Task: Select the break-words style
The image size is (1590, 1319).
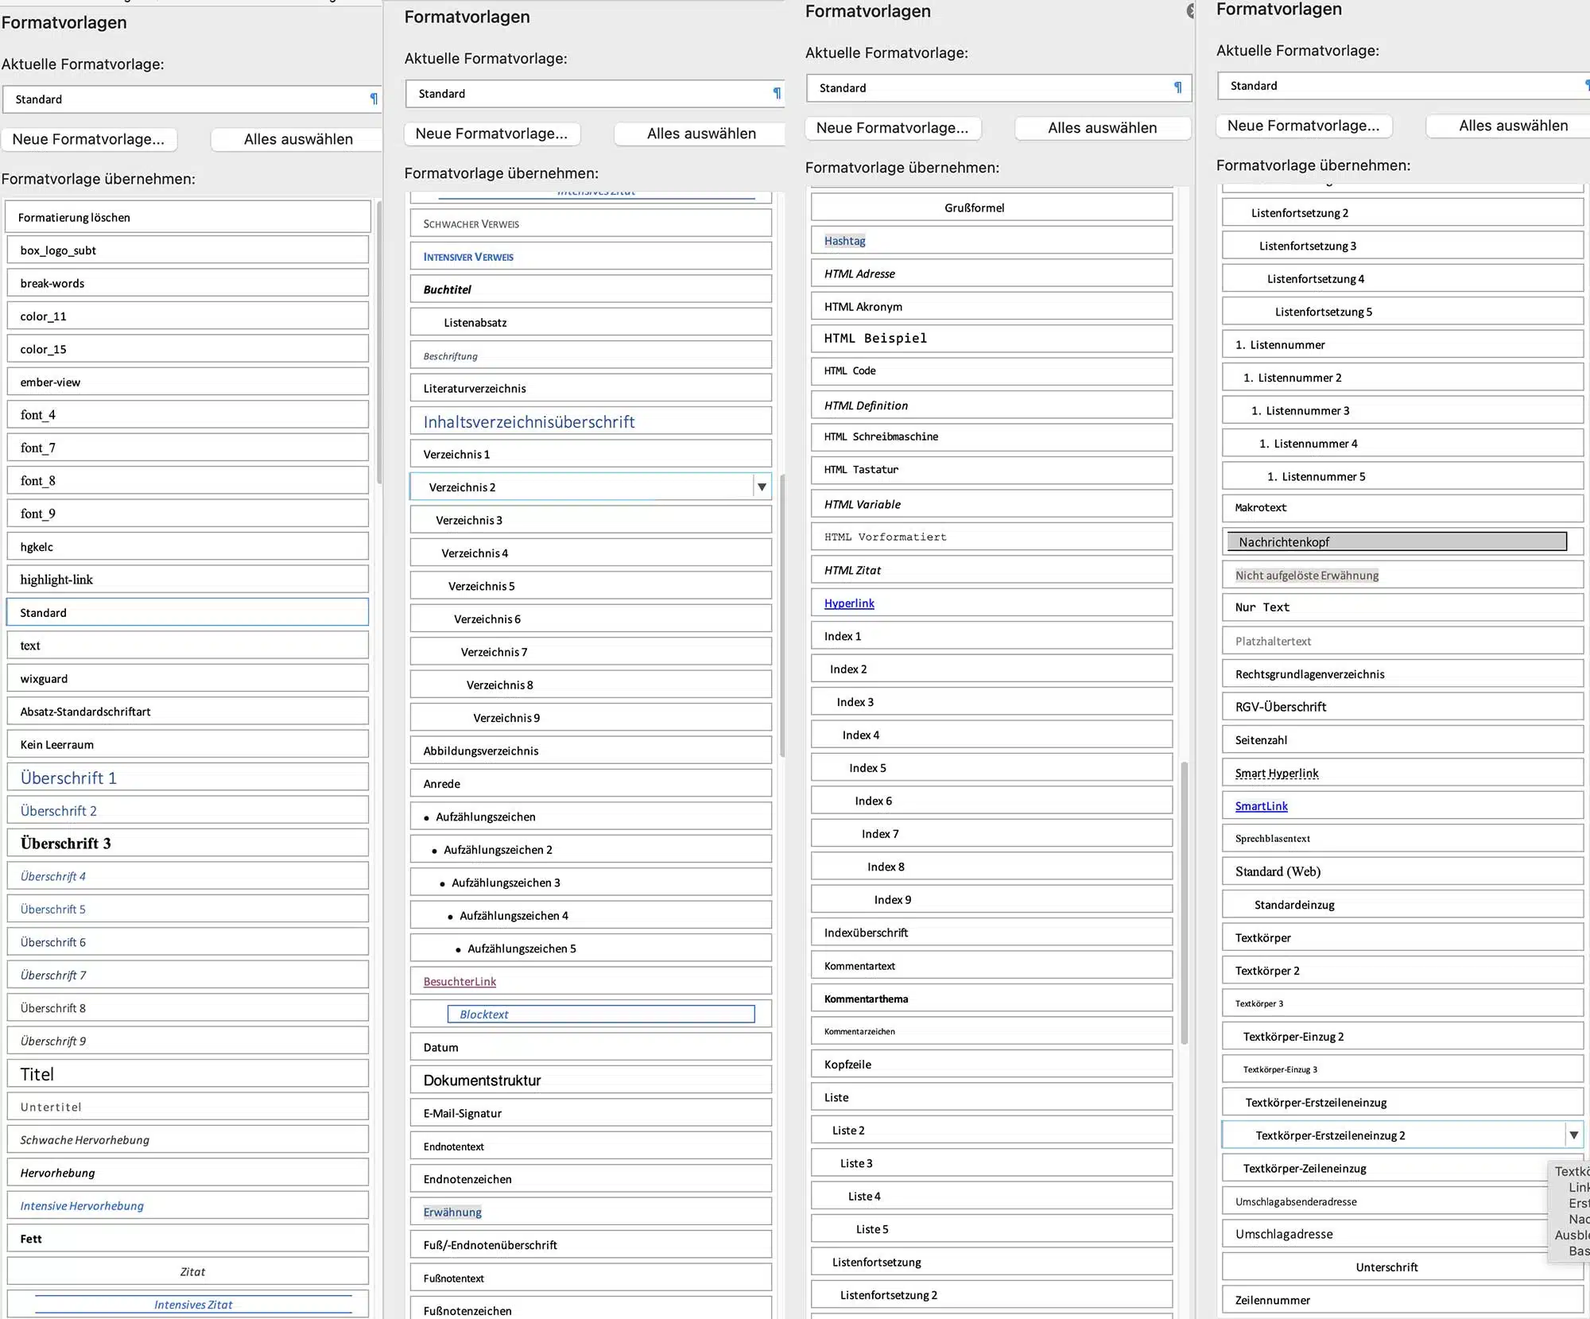Action: click(188, 283)
